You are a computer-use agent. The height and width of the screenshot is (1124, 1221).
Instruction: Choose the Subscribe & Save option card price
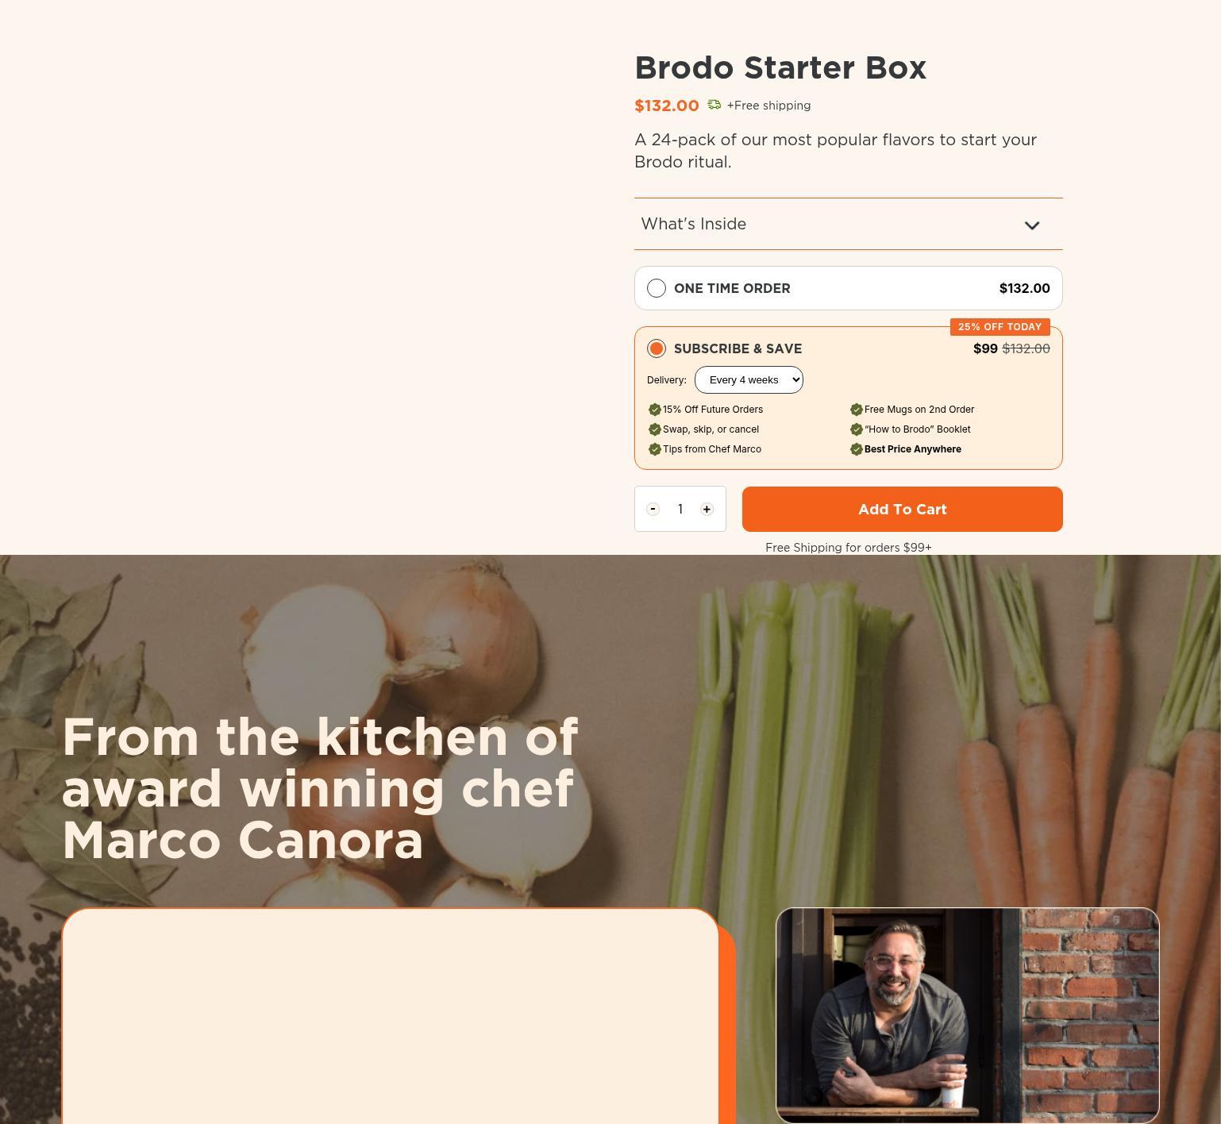point(1011,348)
